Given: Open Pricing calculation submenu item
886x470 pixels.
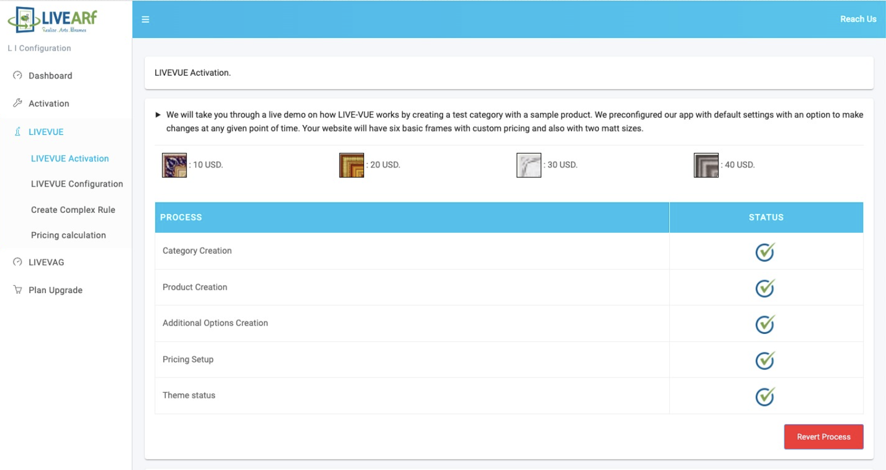Looking at the screenshot, I should tap(69, 235).
